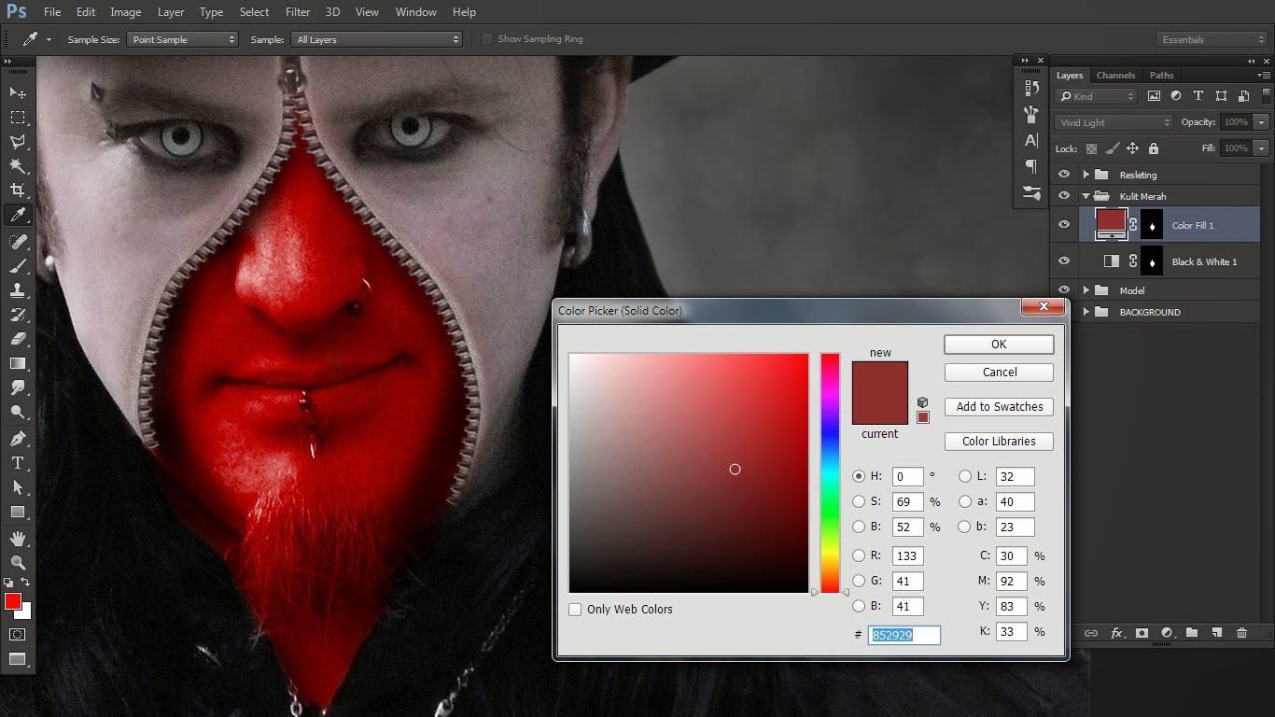1275x717 pixels.
Task: Open the Sample All Layers dropdown
Action: tap(377, 39)
